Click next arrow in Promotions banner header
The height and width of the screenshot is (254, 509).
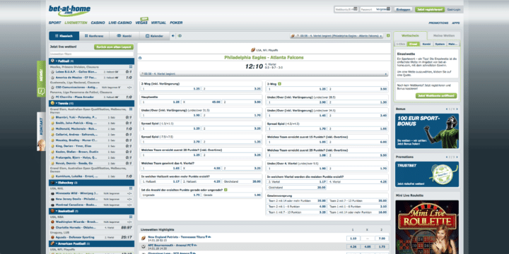coord(457,157)
